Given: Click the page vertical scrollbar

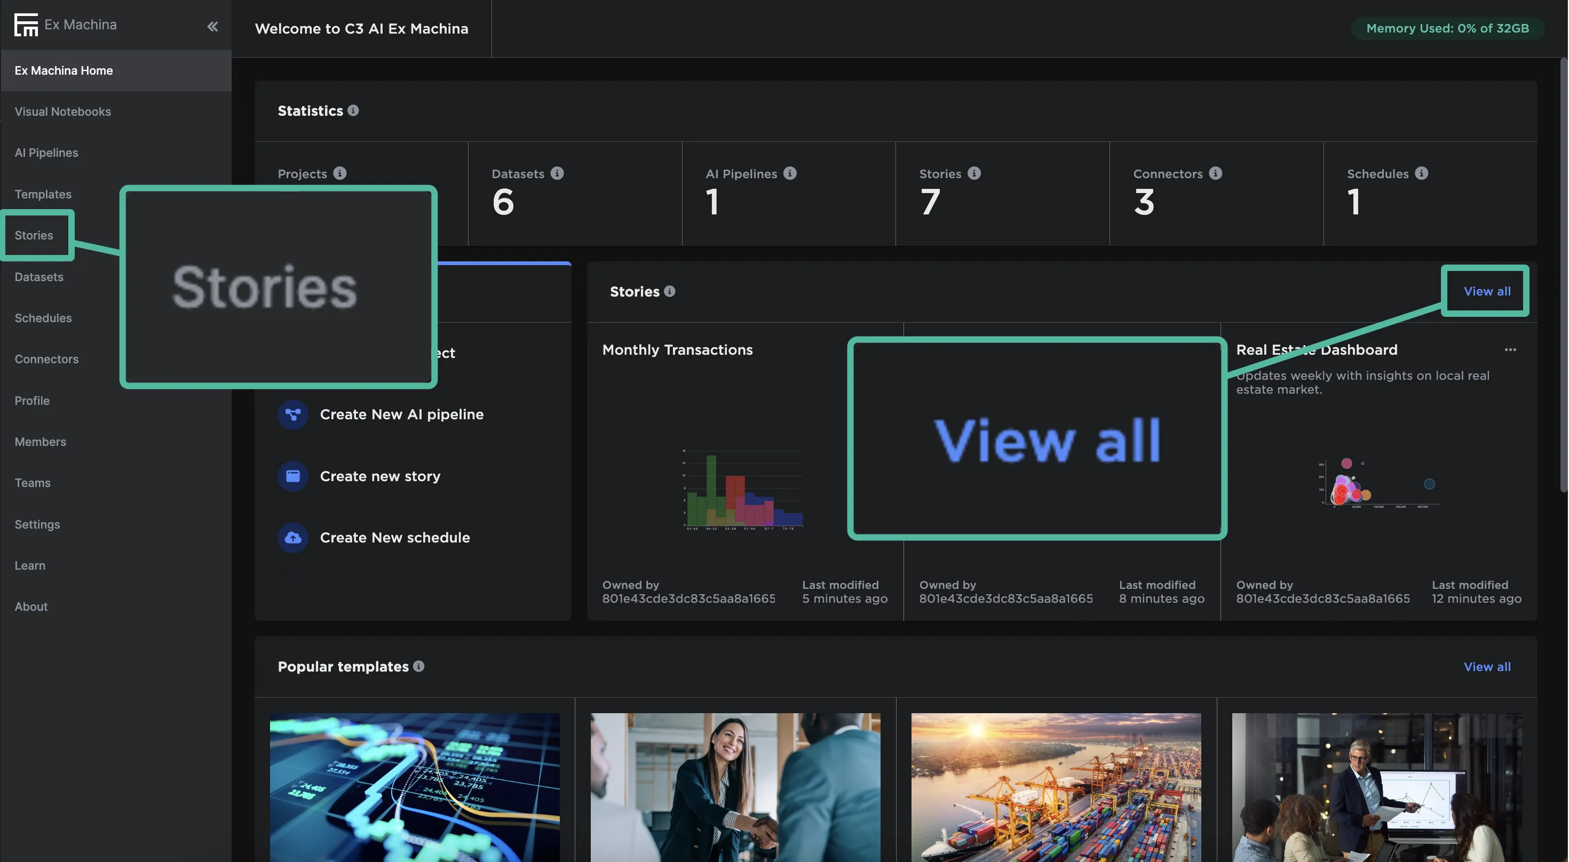Looking at the screenshot, I should tap(1563, 274).
